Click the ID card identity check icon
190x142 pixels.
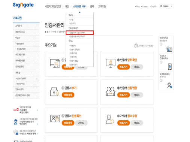click(x=55, y=119)
